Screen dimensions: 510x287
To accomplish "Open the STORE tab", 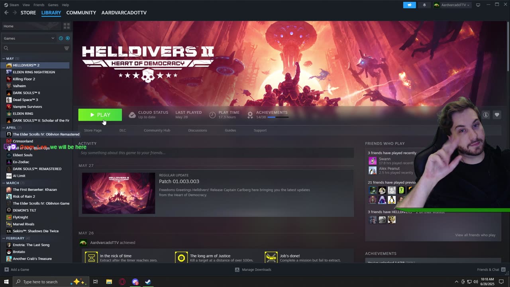I will pyautogui.click(x=28, y=13).
